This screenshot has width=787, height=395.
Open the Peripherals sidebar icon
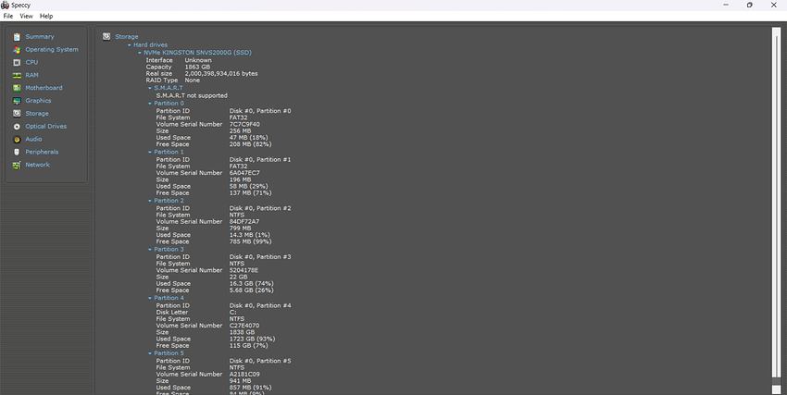17,152
